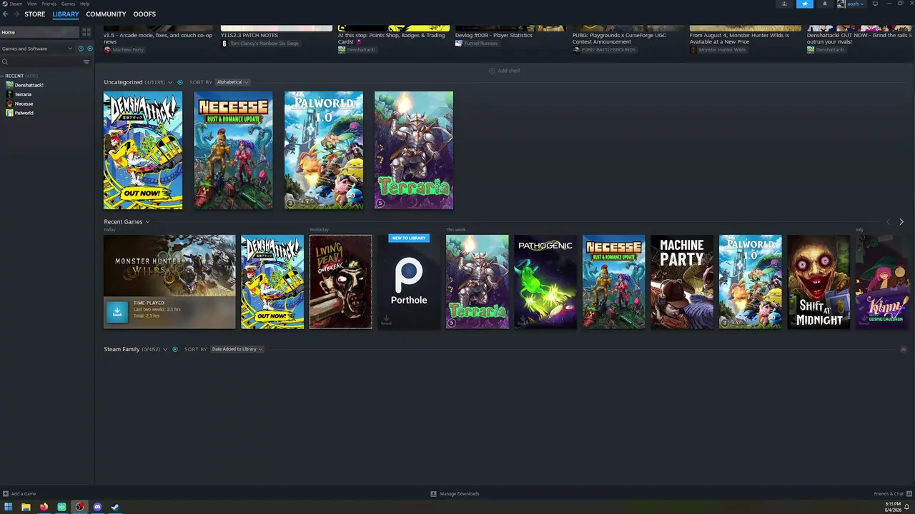Open File Explorer from the taskbar
This screenshot has height=514, width=915.
pyautogui.click(x=26, y=507)
